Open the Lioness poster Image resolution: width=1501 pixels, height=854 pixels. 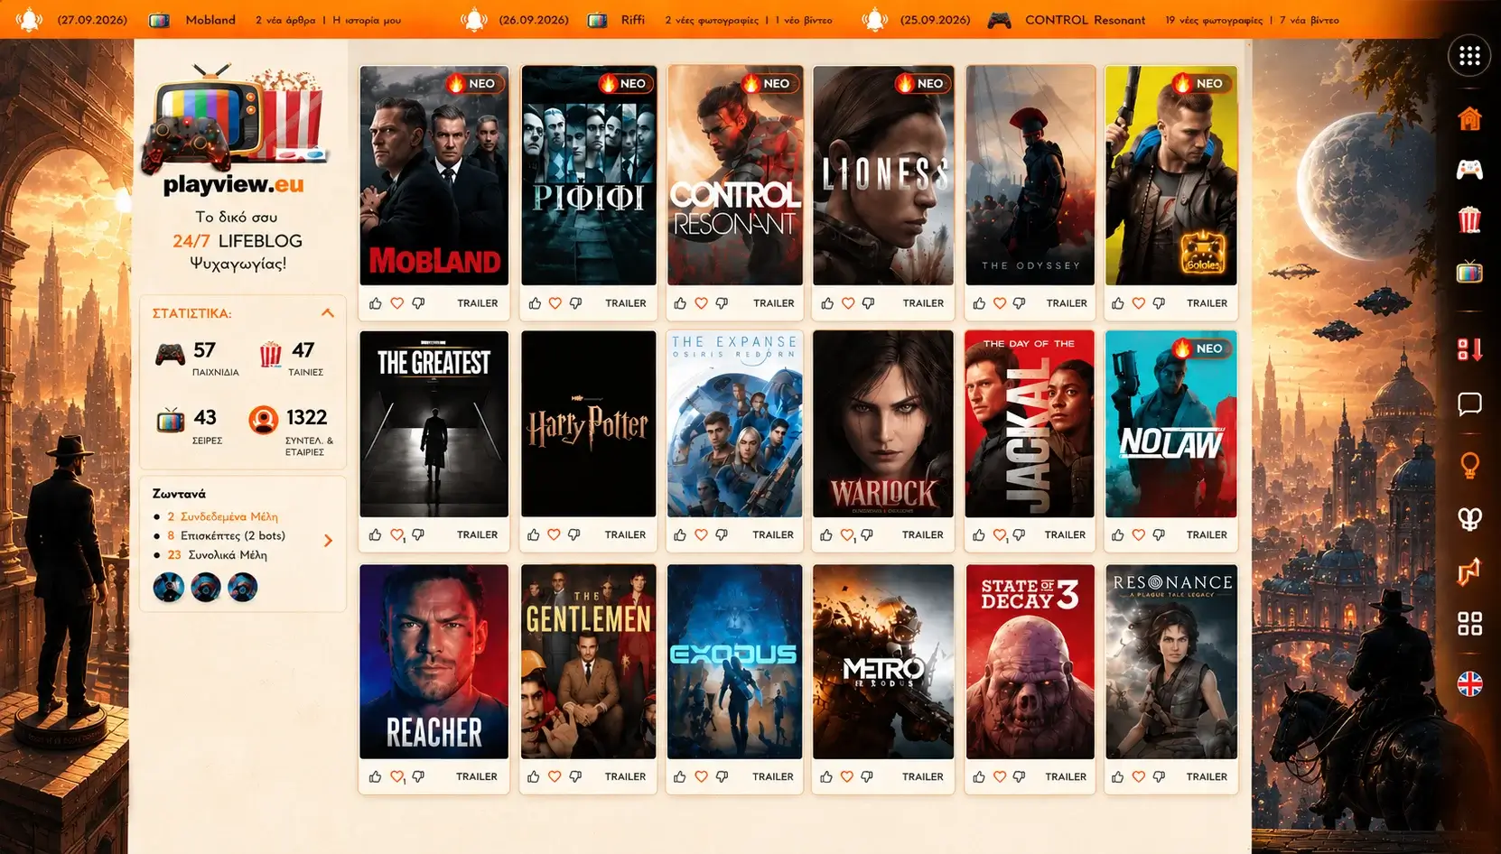point(883,175)
